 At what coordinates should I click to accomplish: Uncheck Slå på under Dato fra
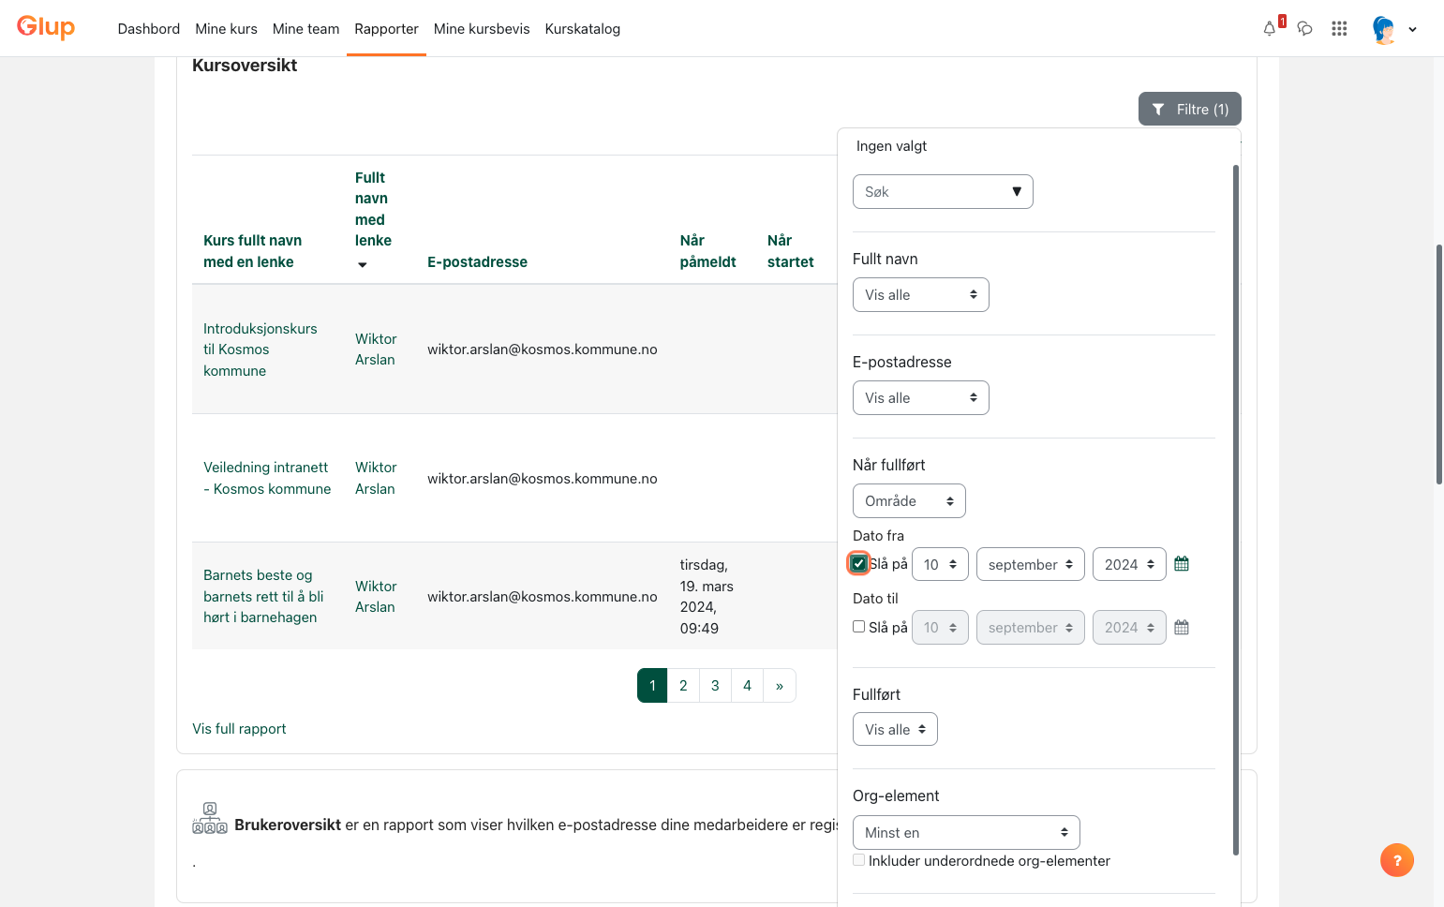[858, 563]
